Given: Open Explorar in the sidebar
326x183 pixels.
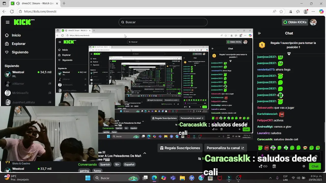Looking at the screenshot, I should (15, 44).
